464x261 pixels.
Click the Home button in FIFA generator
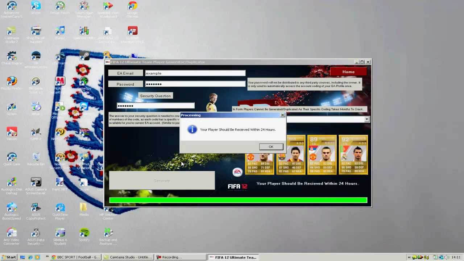[348, 72]
